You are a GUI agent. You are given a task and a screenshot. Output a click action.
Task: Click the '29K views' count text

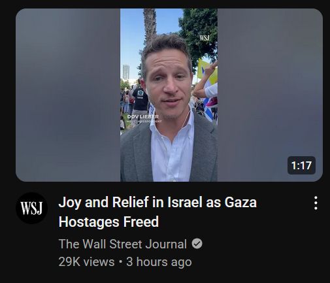pyautogui.click(x=86, y=261)
